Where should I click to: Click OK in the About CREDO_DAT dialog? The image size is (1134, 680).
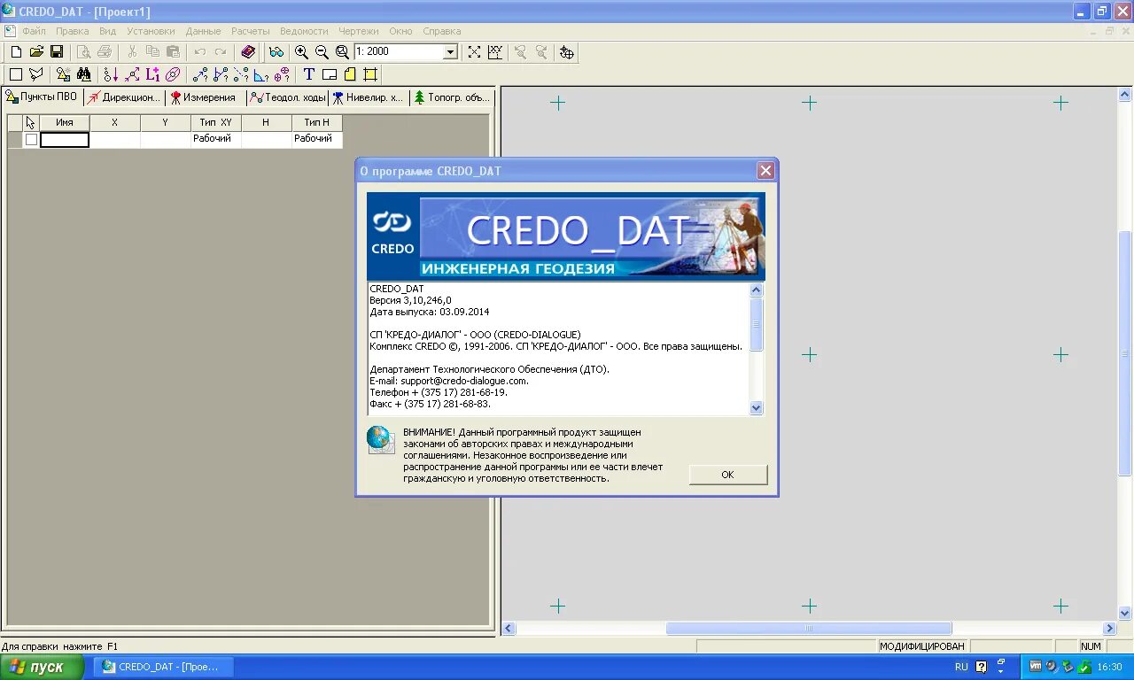[x=727, y=475]
